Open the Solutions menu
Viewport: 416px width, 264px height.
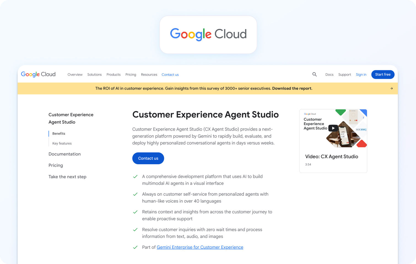pos(94,74)
